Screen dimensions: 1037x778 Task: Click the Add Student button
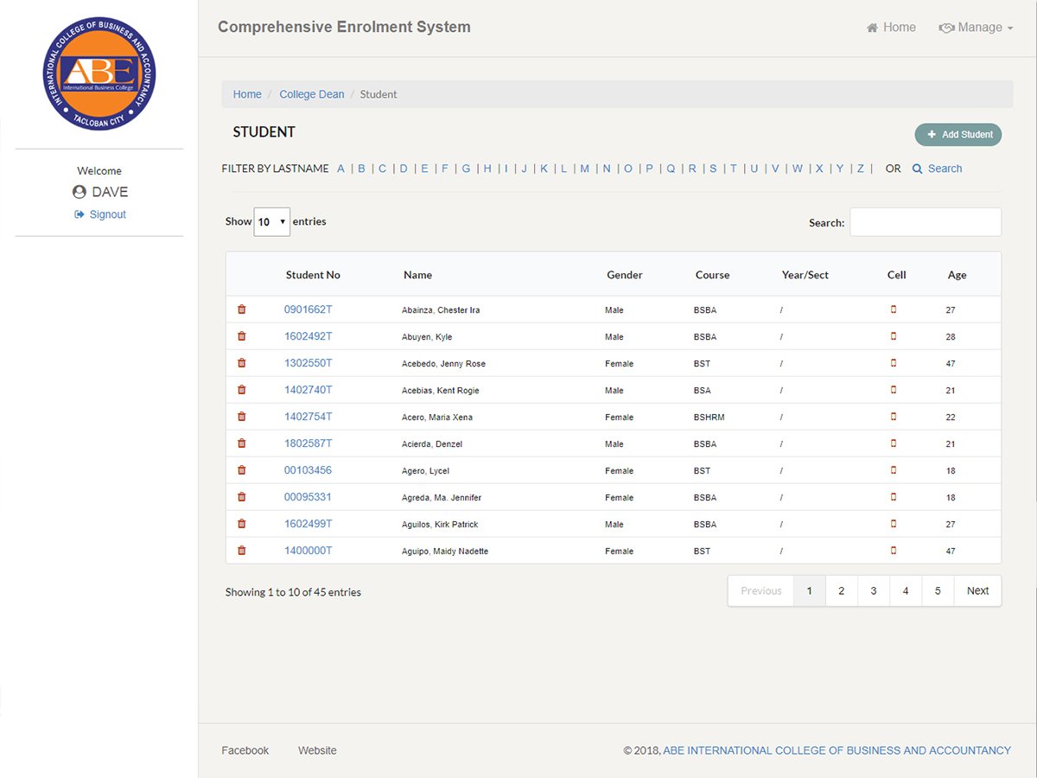tap(958, 135)
